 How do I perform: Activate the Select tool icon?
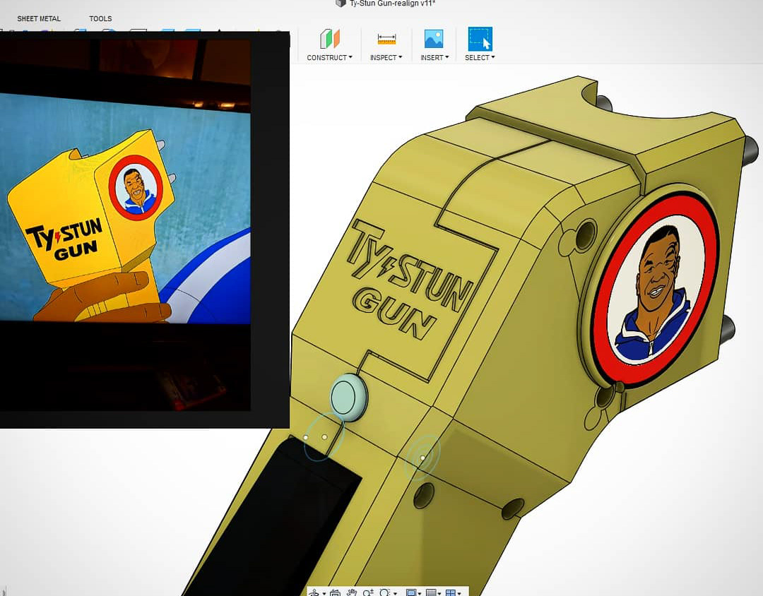(x=480, y=39)
